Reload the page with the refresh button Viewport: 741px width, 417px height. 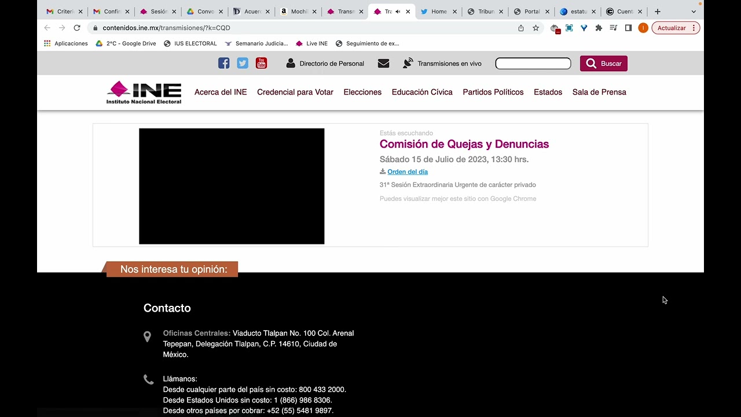click(x=76, y=28)
